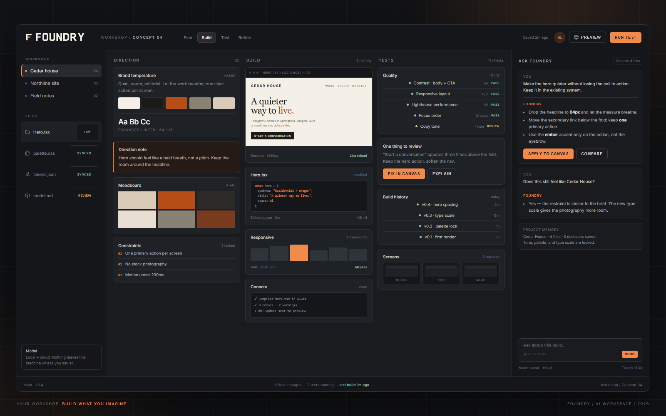
Task: Click Fix in Canvas button
Action: (x=404, y=174)
